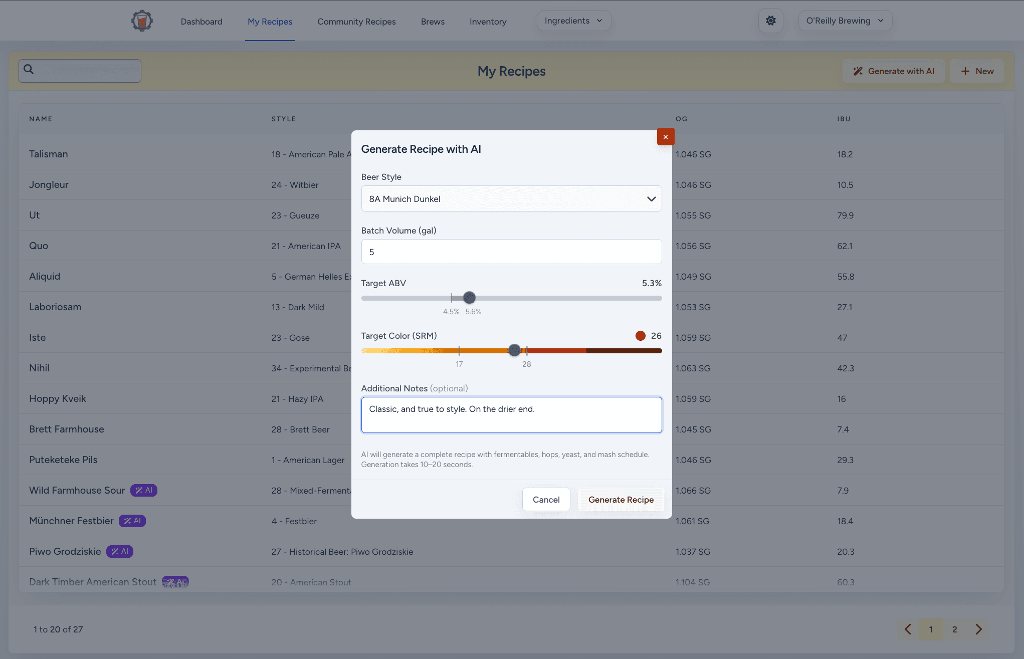This screenshot has height=659, width=1024.
Task: Open the Aliquid recipe
Action: tap(45, 276)
